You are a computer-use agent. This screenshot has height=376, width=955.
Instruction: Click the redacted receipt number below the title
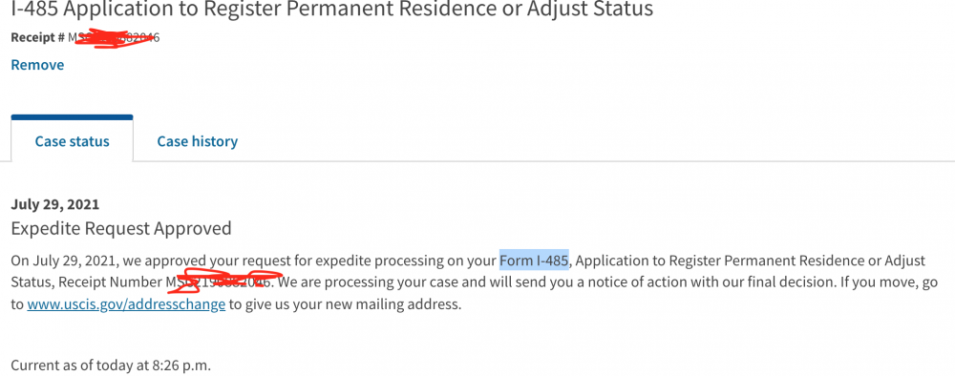coord(114,37)
